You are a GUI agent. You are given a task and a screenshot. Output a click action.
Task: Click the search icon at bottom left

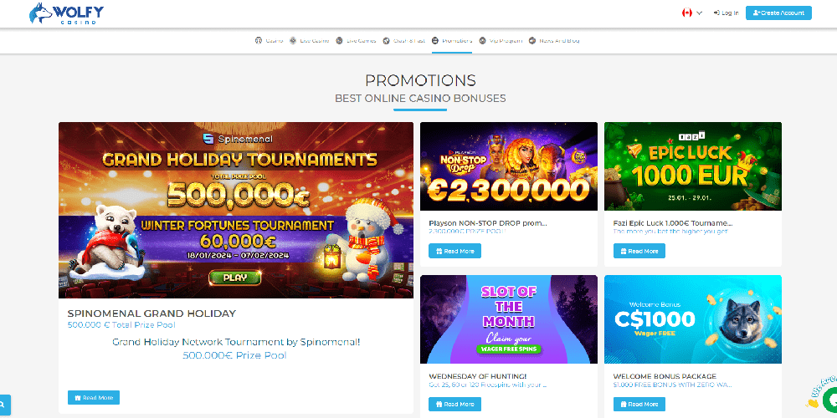(3, 405)
